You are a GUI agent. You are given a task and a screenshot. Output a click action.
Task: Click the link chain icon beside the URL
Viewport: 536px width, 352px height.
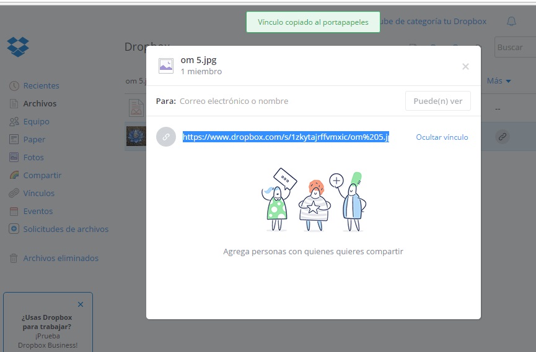click(166, 137)
